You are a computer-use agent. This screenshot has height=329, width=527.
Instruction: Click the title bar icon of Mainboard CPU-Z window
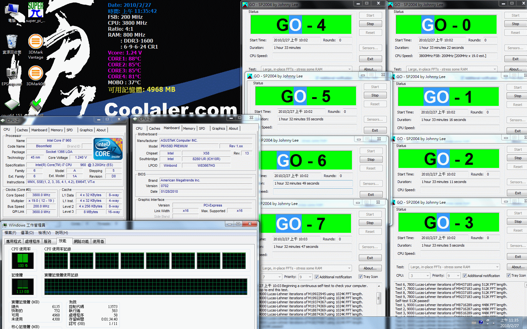point(135,119)
